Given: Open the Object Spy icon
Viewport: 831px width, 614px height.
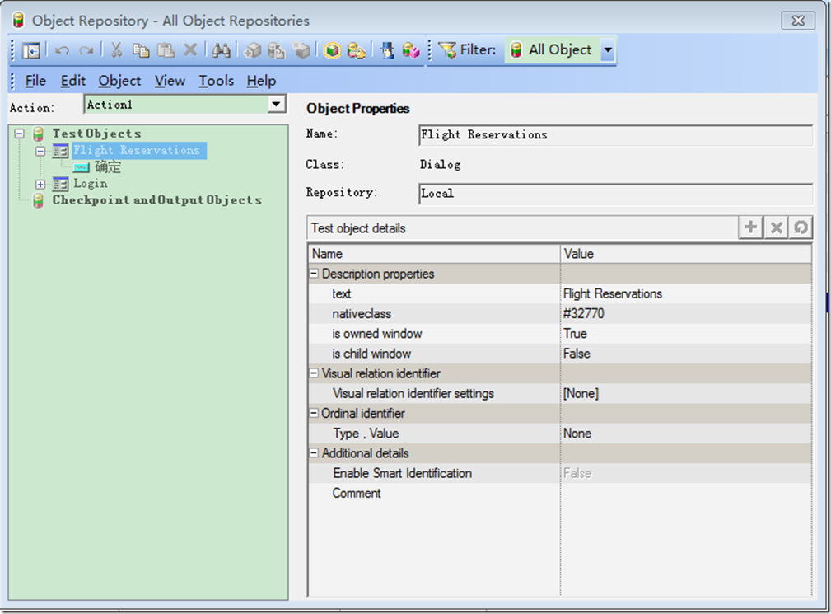Looking at the screenshot, I should point(388,49).
